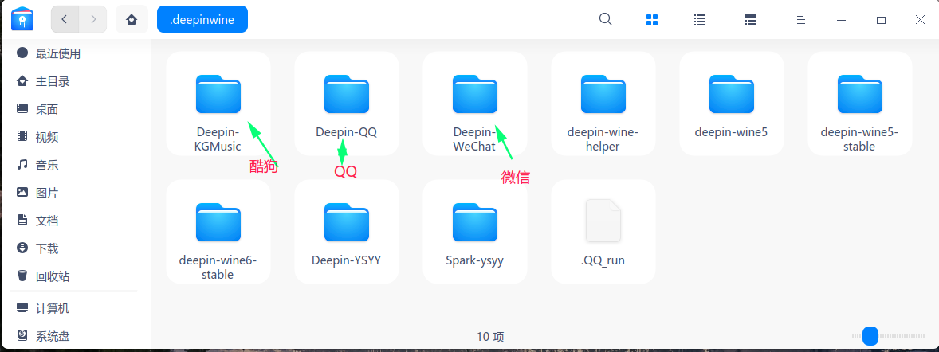The height and width of the screenshot is (352, 939).
Task: Open the search magnifier
Action: point(606,19)
